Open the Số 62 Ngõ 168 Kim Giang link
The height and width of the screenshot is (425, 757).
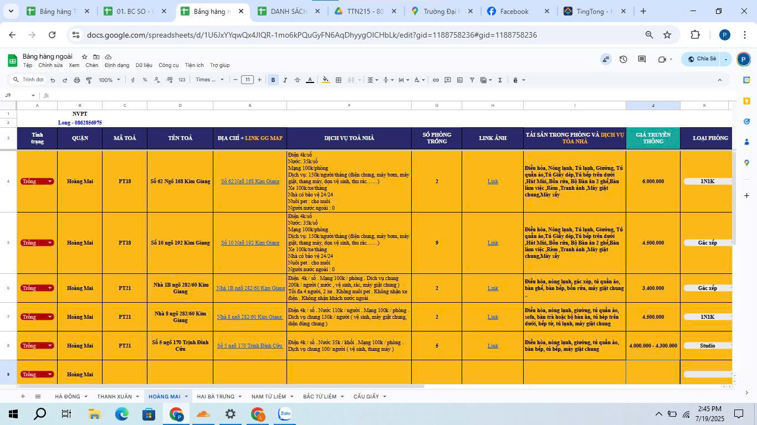coord(250,182)
